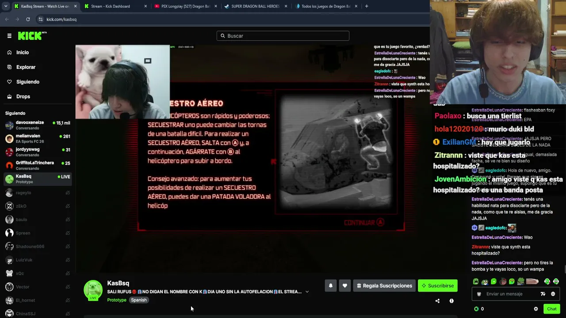
Task: Click the Vector channel avatar
Action: tap(9, 287)
